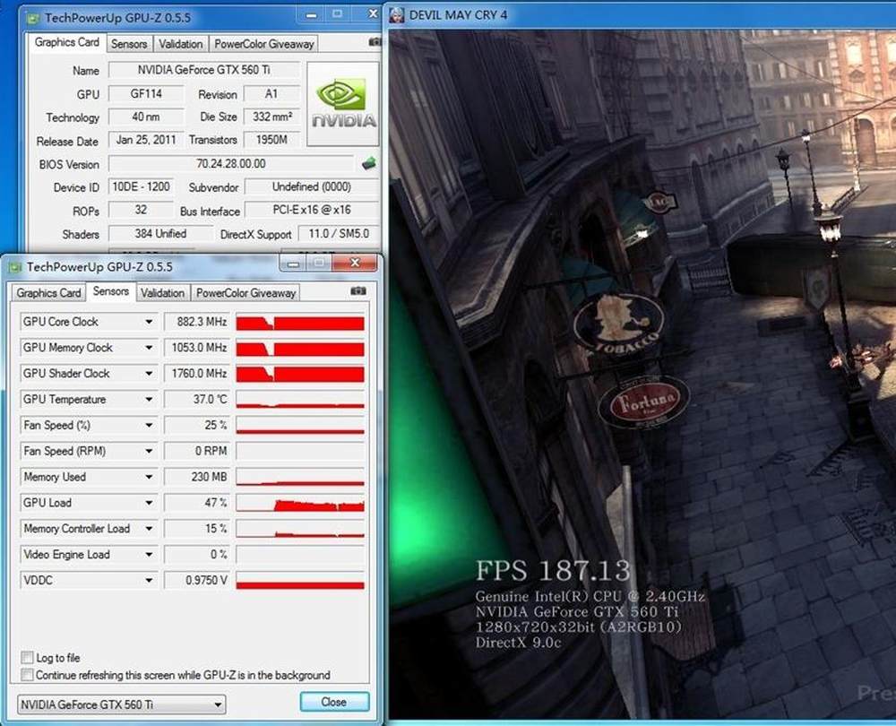Click the GPU Temperature history graph

[x=300, y=399]
